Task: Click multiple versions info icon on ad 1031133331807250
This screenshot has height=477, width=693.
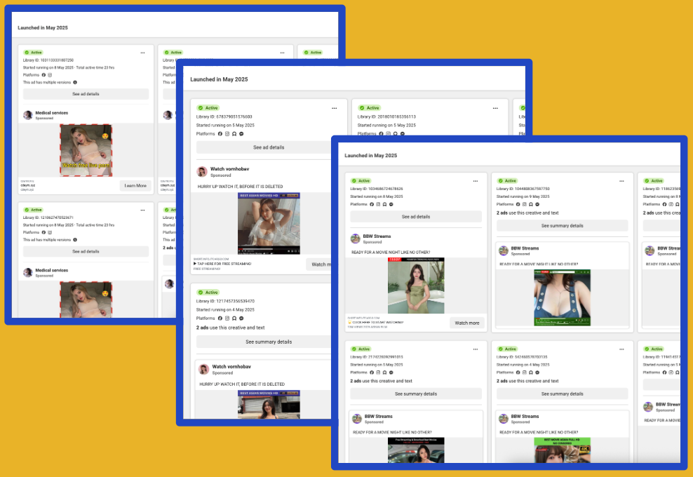Action: (75, 82)
